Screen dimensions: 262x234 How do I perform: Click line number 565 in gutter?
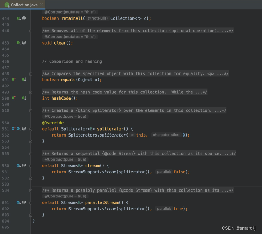pyautogui.click(x=6, y=154)
